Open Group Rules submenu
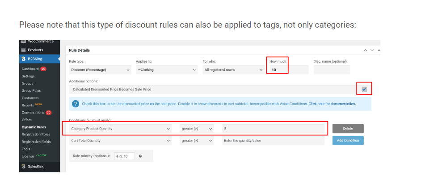Image resolution: width=421 pixels, height=187 pixels. (31, 91)
